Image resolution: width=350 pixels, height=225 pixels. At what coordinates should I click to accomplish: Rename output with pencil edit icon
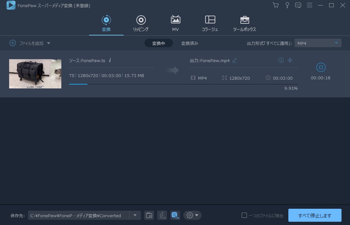coord(235,60)
